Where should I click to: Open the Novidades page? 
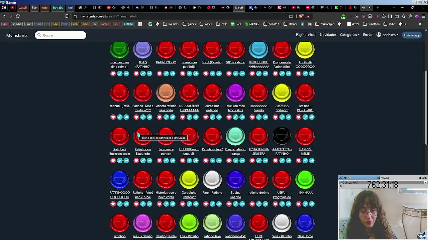[328, 35]
